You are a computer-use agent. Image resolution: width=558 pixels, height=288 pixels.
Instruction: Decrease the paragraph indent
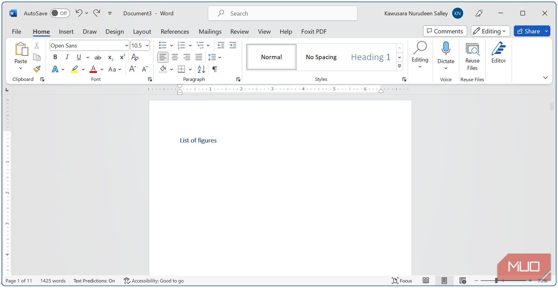point(221,45)
